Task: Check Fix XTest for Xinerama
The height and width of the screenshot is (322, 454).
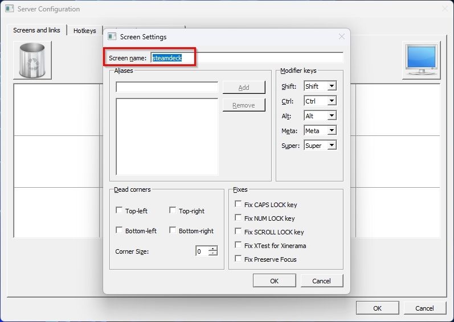Action: (238, 245)
